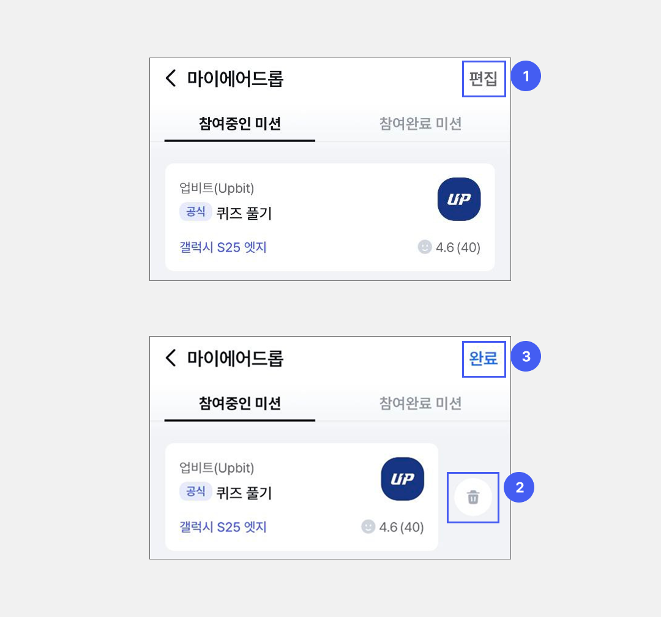Viewport: 661px width, 617px height.
Task: Click the Upbit logo in the card without trash icon
Action: pos(459,200)
